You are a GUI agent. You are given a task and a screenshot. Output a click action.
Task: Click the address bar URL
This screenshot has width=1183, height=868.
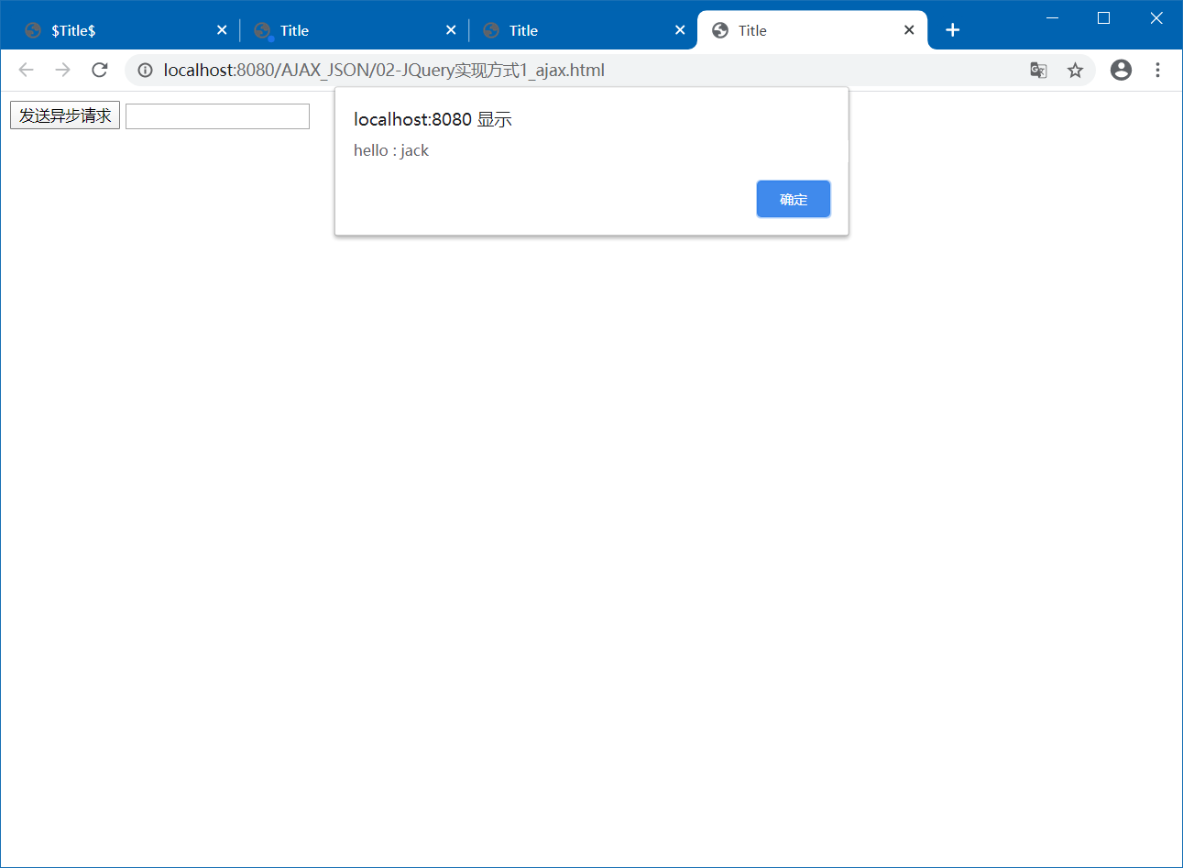coord(384,71)
